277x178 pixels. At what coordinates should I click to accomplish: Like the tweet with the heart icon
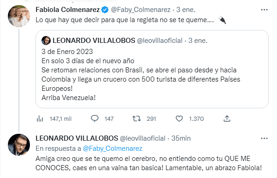pyautogui.click(x=179, y=119)
